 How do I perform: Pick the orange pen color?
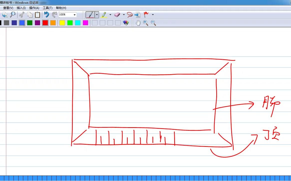(53, 23)
